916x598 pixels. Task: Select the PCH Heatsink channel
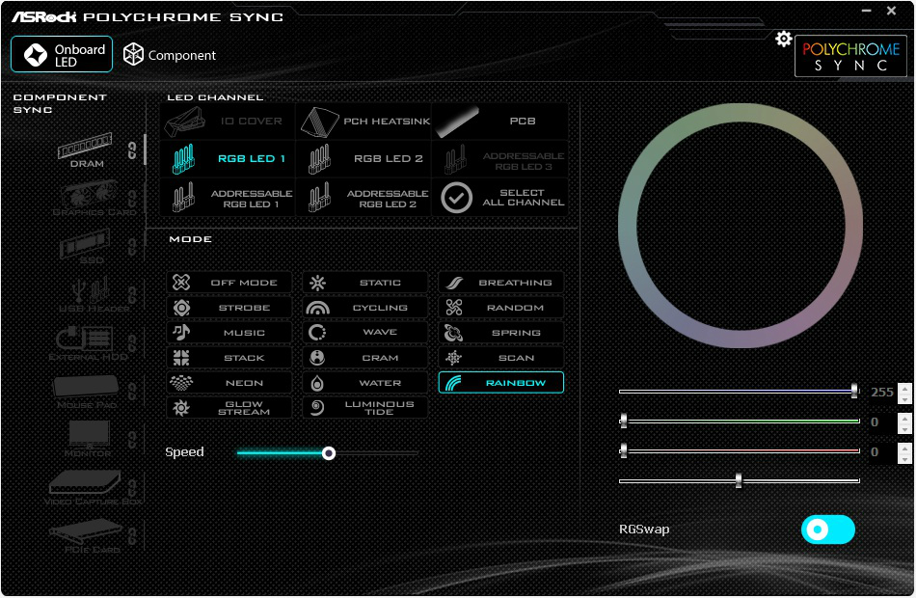(x=364, y=121)
